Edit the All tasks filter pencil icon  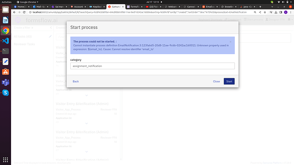pyautogui.click(x=50, y=37)
